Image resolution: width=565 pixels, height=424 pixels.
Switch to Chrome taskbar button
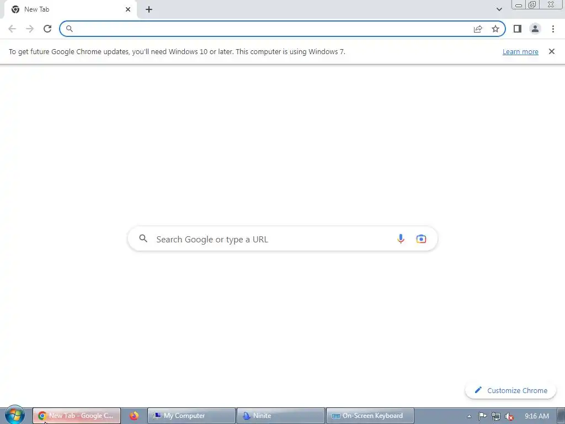pyautogui.click(x=76, y=416)
